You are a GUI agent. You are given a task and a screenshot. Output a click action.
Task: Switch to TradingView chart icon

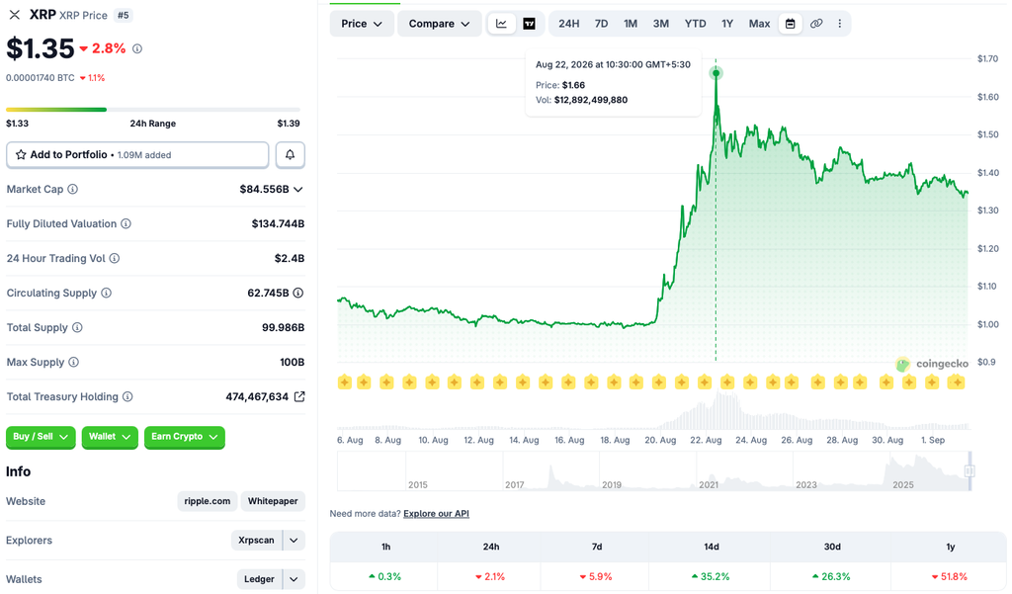[x=530, y=24]
